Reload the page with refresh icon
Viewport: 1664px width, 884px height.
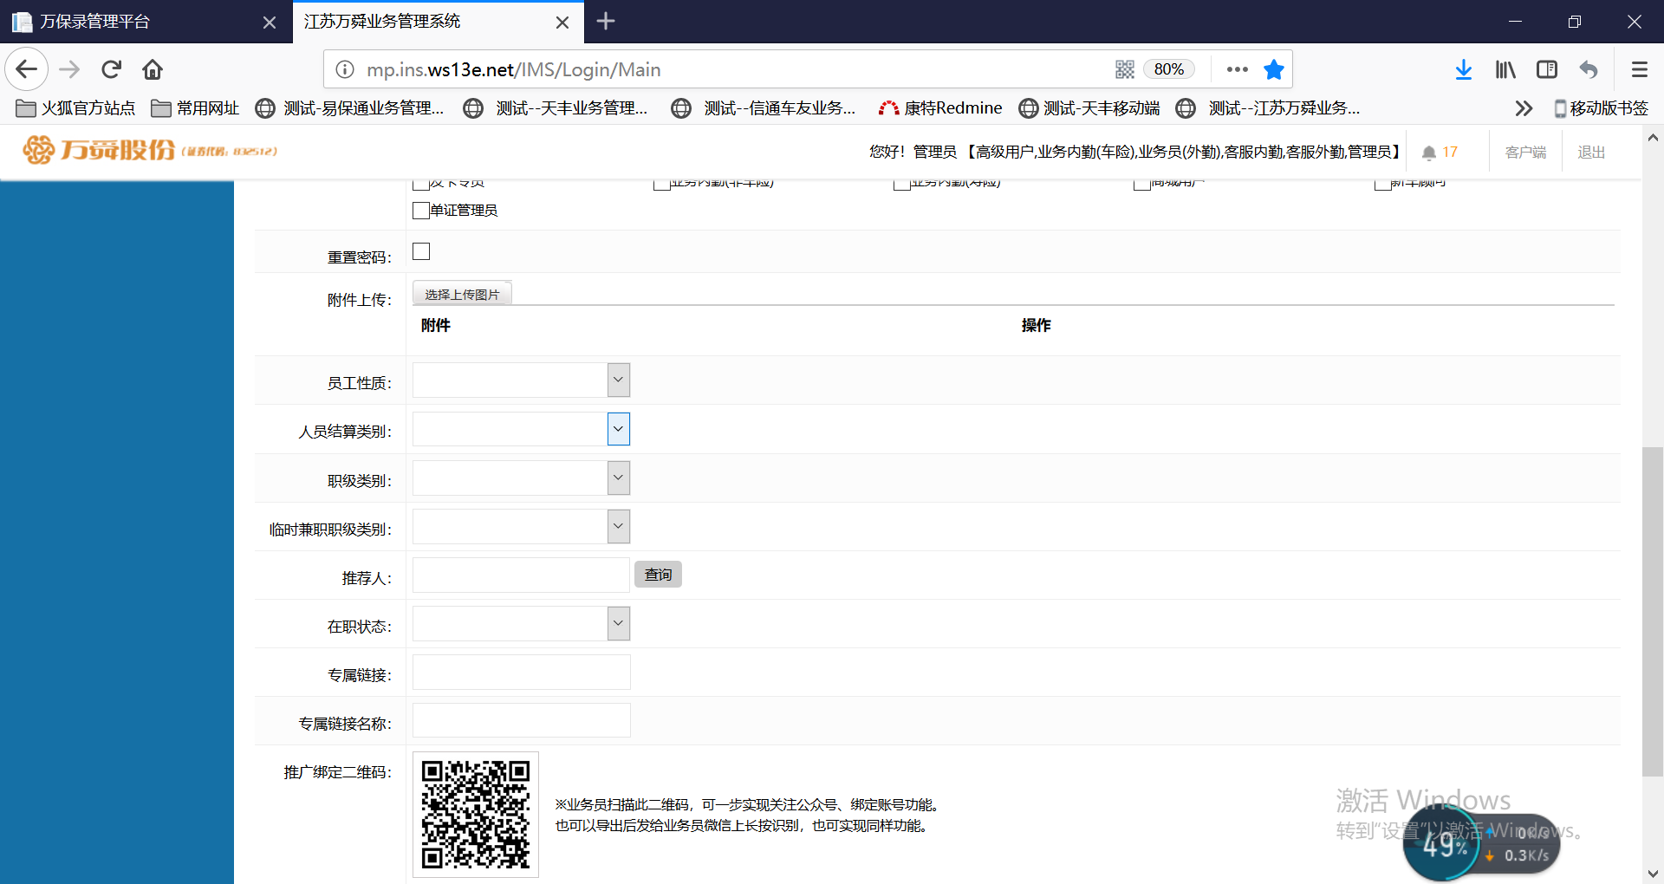point(111,69)
